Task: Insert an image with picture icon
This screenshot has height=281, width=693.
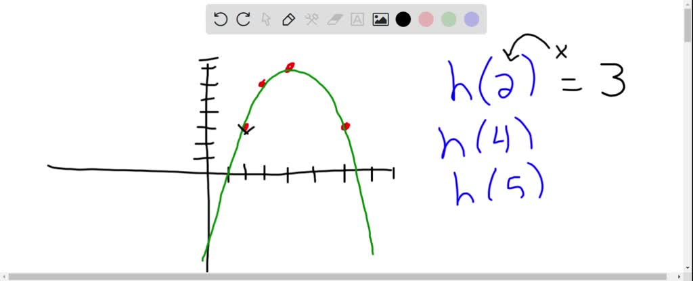Action: pos(380,20)
